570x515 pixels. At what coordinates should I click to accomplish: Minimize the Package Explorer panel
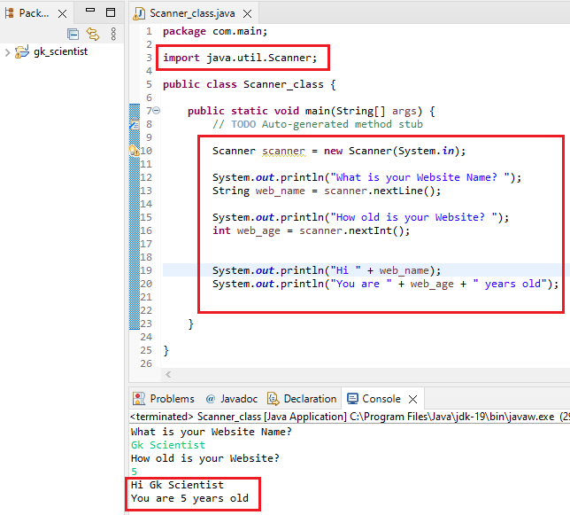point(90,11)
